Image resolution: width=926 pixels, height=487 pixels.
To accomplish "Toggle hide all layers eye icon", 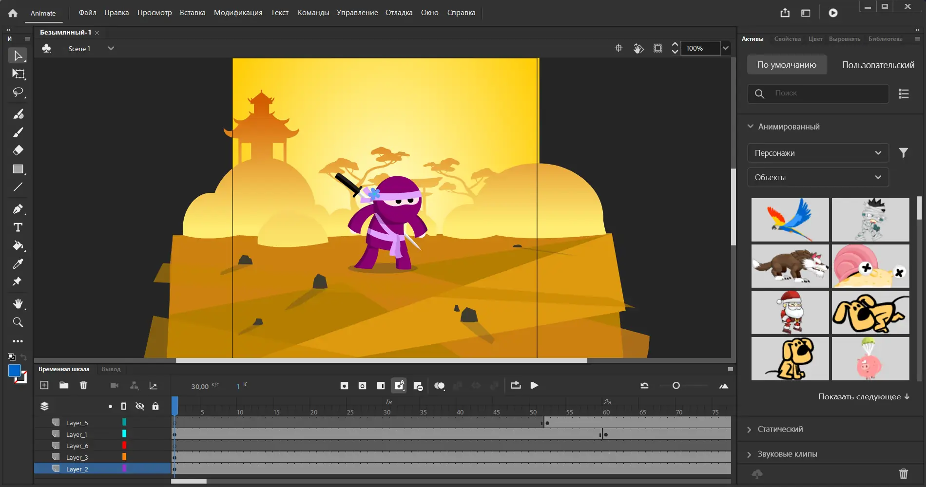I will coord(140,406).
